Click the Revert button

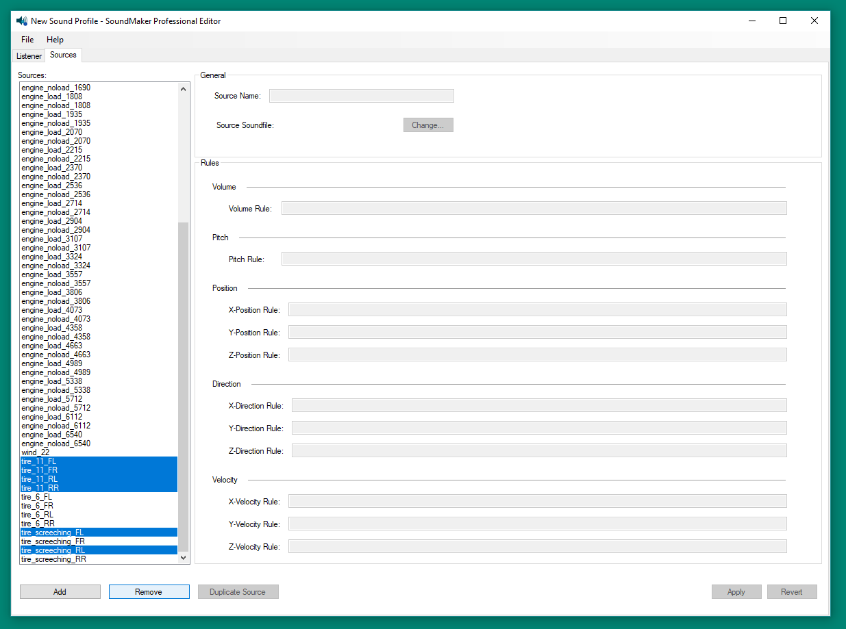(792, 592)
